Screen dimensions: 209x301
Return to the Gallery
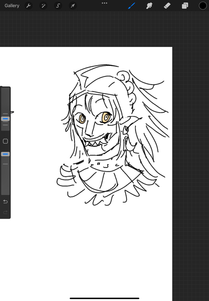(12, 6)
